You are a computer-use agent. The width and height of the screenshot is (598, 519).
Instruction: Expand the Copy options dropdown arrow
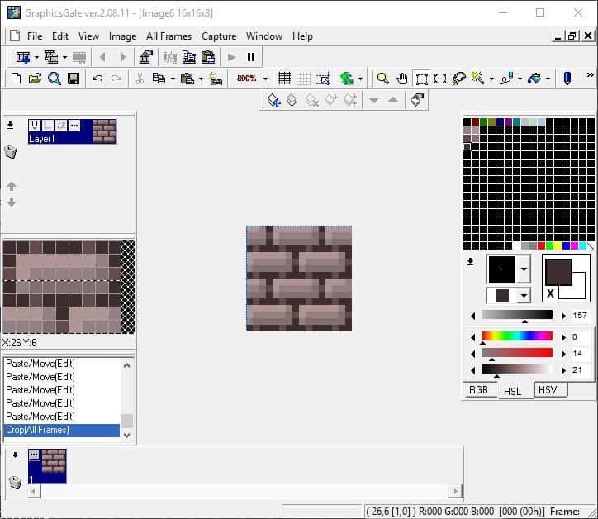(x=173, y=79)
